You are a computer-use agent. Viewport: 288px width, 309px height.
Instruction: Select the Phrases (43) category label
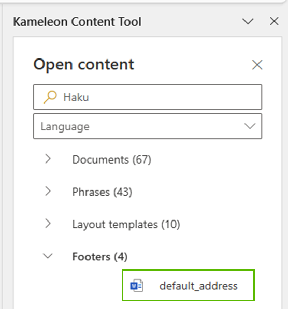[102, 192]
